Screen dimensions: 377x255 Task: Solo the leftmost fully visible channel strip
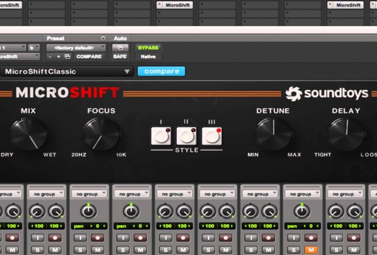pyautogui.click(x=38, y=250)
